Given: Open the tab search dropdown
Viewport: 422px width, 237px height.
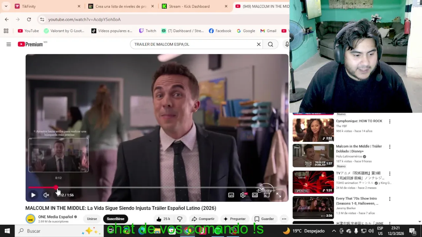Looking at the screenshot, I should click(6, 6).
